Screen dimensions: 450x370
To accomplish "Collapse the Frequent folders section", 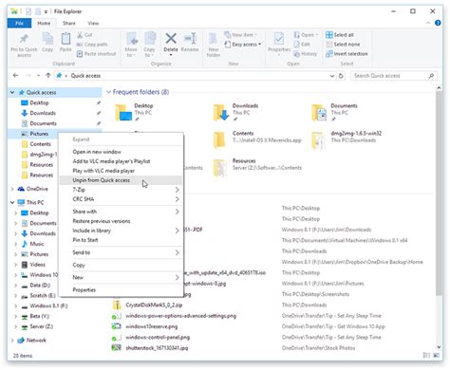I will (x=108, y=92).
